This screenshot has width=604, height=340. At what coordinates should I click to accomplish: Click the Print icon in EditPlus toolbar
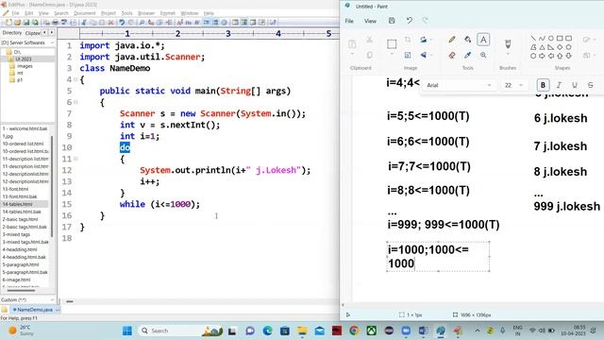pos(55,23)
